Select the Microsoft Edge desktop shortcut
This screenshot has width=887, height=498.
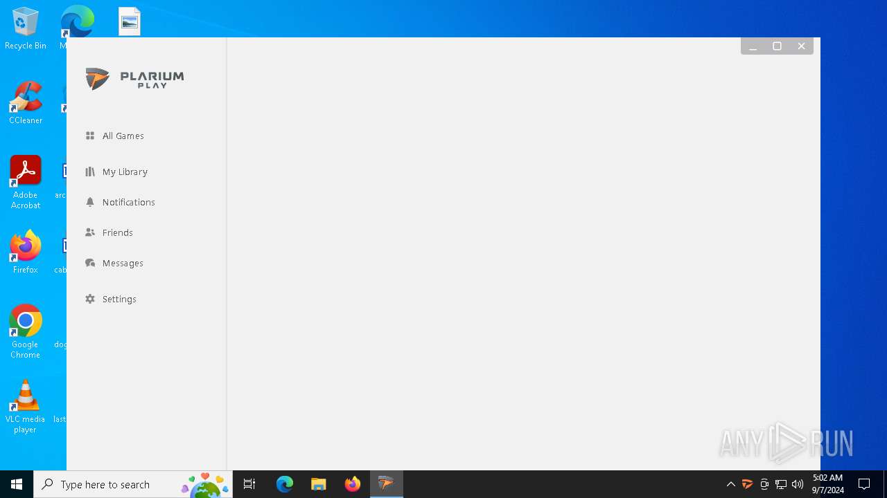(x=77, y=22)
